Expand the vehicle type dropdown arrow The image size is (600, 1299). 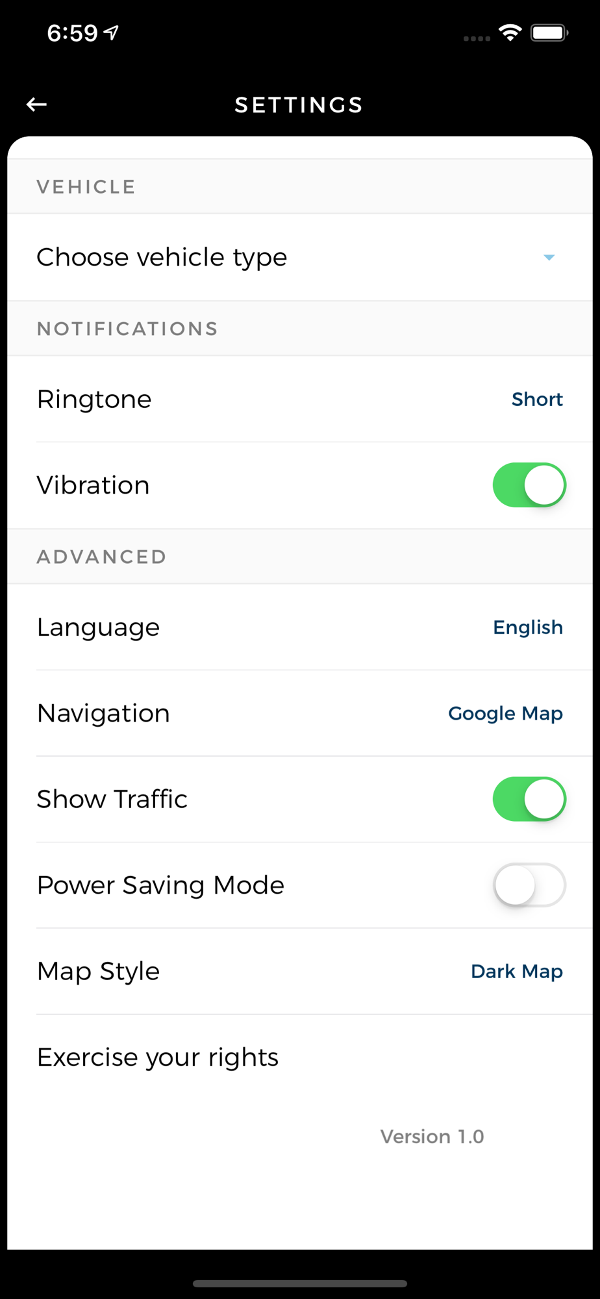coord(549,257)
